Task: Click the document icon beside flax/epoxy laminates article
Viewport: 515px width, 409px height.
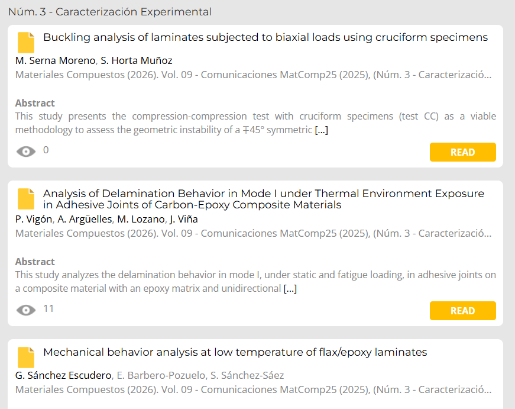Action: (26, 358)
